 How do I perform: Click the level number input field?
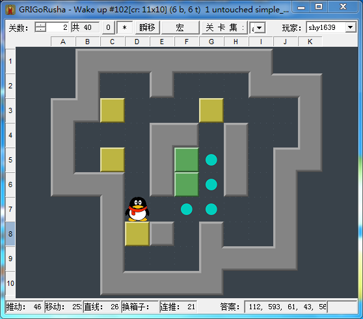click(57, 27)
